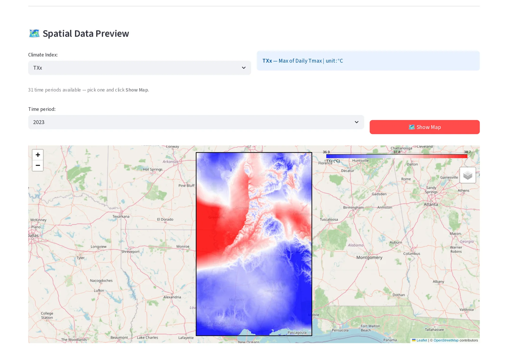Open the OpenStreetMap contributors link
The height and width of the screenshot is (353, 508).
coord(446,340)
